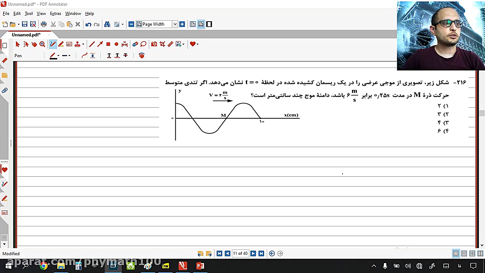
Task: Select the Pen tool
Action: [x=53, y=44]
